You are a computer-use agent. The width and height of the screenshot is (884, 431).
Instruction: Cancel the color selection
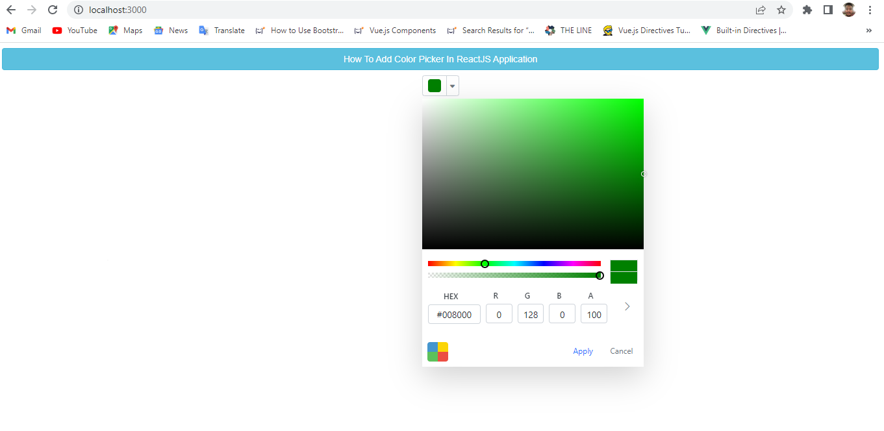[x=621, y=351]
